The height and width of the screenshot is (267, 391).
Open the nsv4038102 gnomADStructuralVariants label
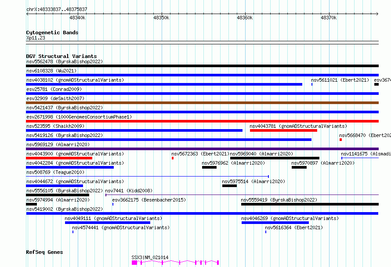click(75, 80)
